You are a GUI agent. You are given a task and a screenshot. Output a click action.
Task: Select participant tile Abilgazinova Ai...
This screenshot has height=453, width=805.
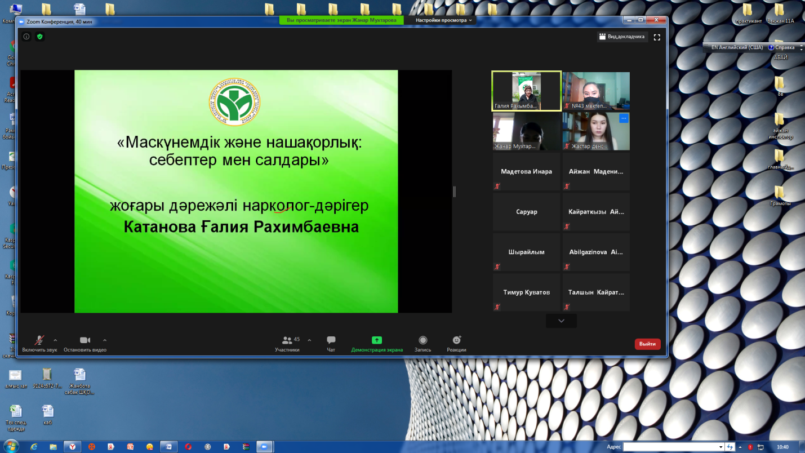(x=596, y=252)
